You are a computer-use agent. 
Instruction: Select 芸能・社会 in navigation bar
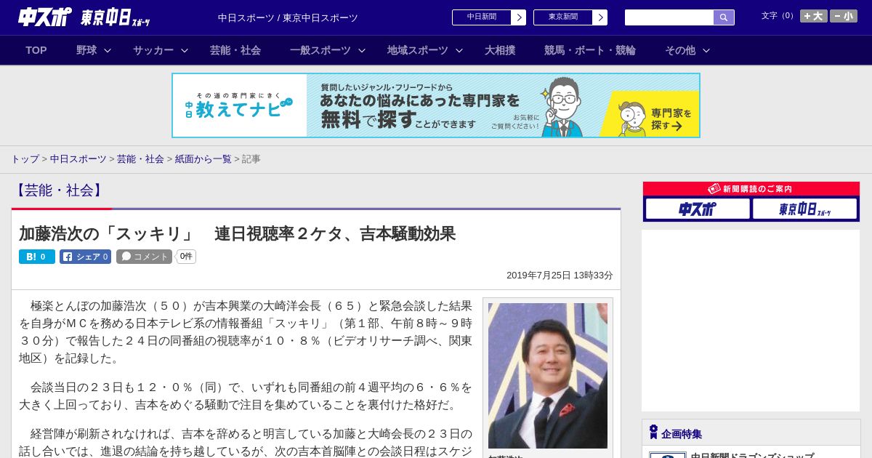235,50
